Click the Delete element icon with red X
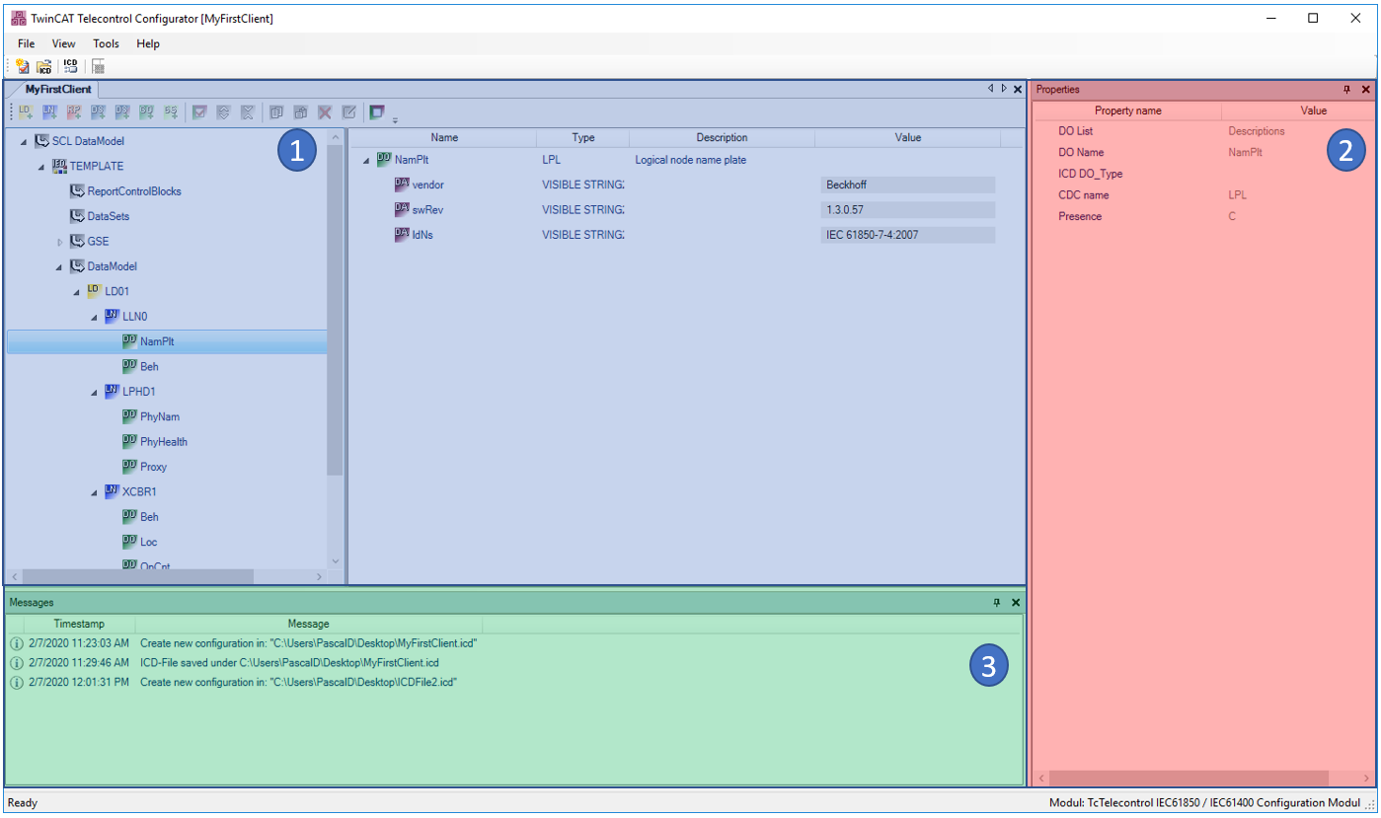 tap(324, 112)
